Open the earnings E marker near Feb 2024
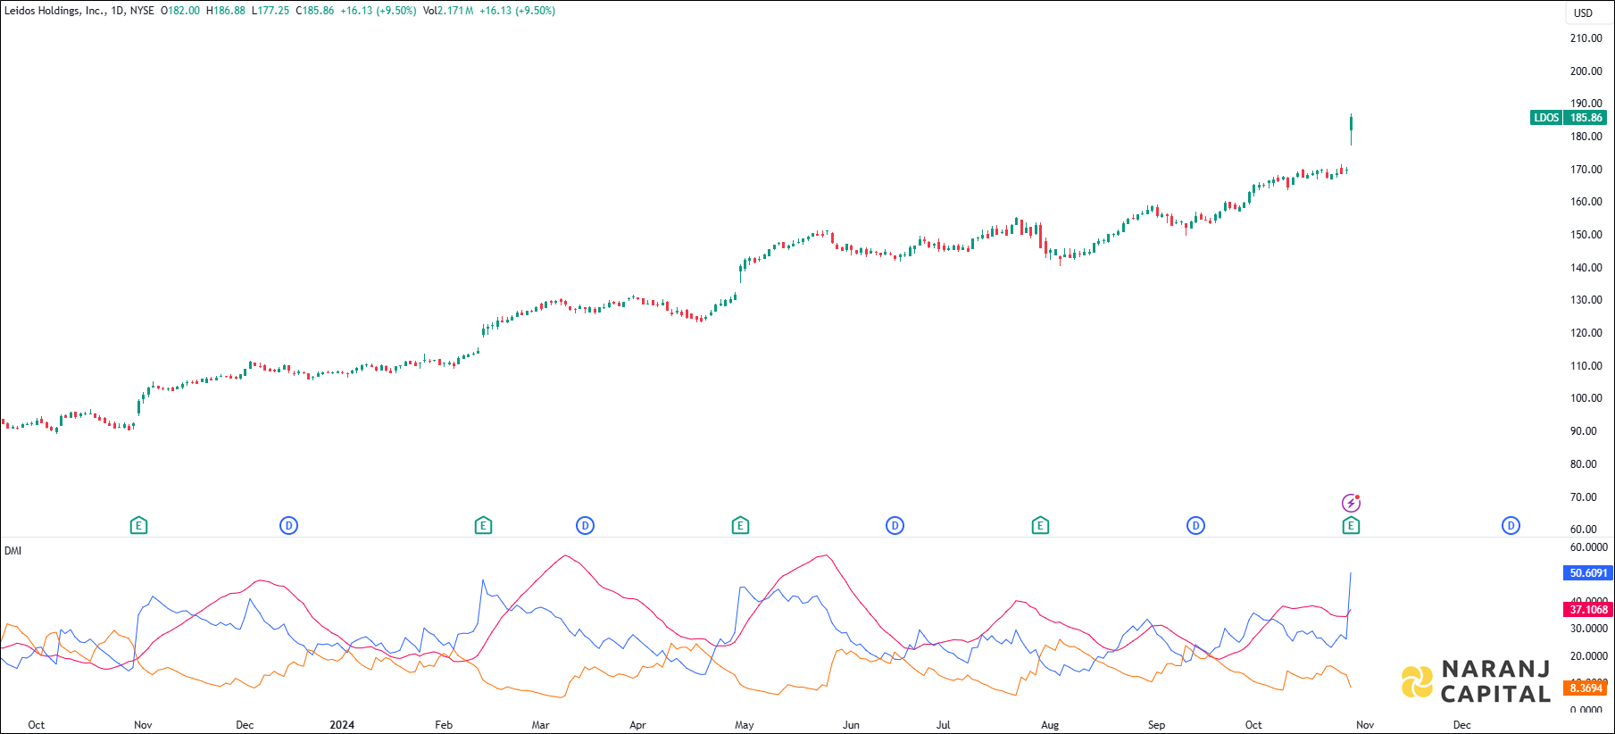The width and height of the screenshot is (1615, 734). (x=483, y=526)
